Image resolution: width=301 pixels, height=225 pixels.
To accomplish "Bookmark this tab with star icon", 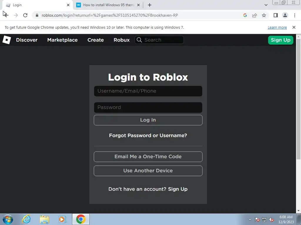I will pos(264,15).
